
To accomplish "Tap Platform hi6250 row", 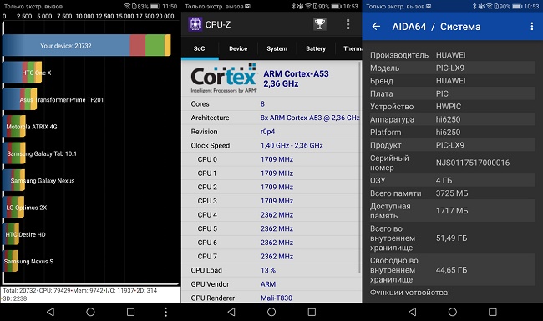I will click(452, 132).
